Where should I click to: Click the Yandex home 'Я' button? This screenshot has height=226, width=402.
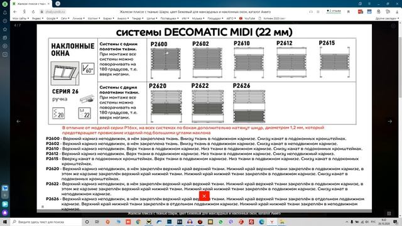tap(24, 12)
